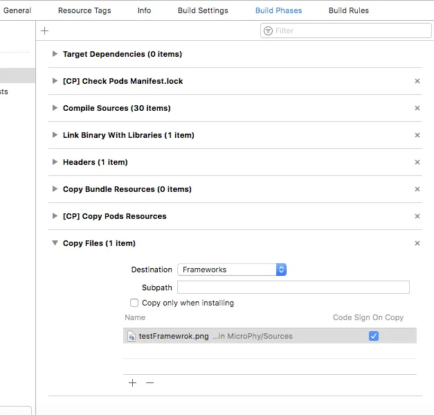Click the Filter search field
The image size is (434, 415).
pos(345,30)
